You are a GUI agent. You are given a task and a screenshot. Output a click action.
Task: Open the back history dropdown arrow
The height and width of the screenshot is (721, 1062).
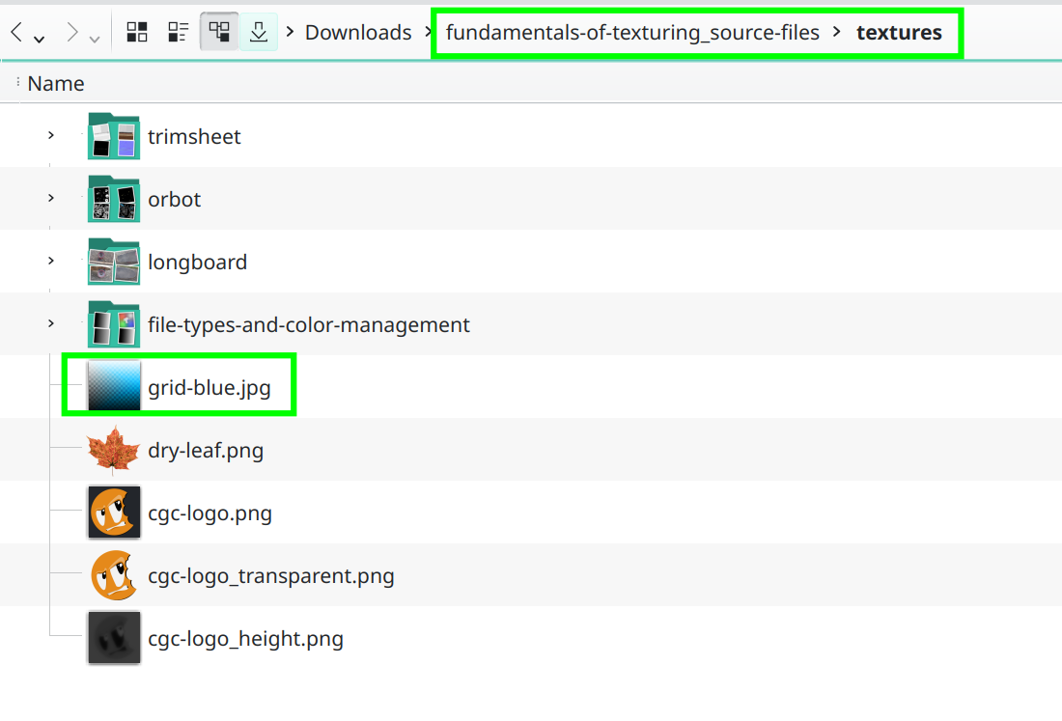[x=39, y=39]
